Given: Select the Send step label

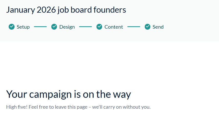Looking at the screenshot, I should (158, 27).
